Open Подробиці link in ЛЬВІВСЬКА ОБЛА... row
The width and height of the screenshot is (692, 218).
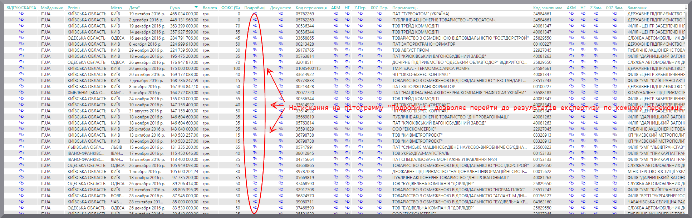pyautogui.click(x=255, y=147)
